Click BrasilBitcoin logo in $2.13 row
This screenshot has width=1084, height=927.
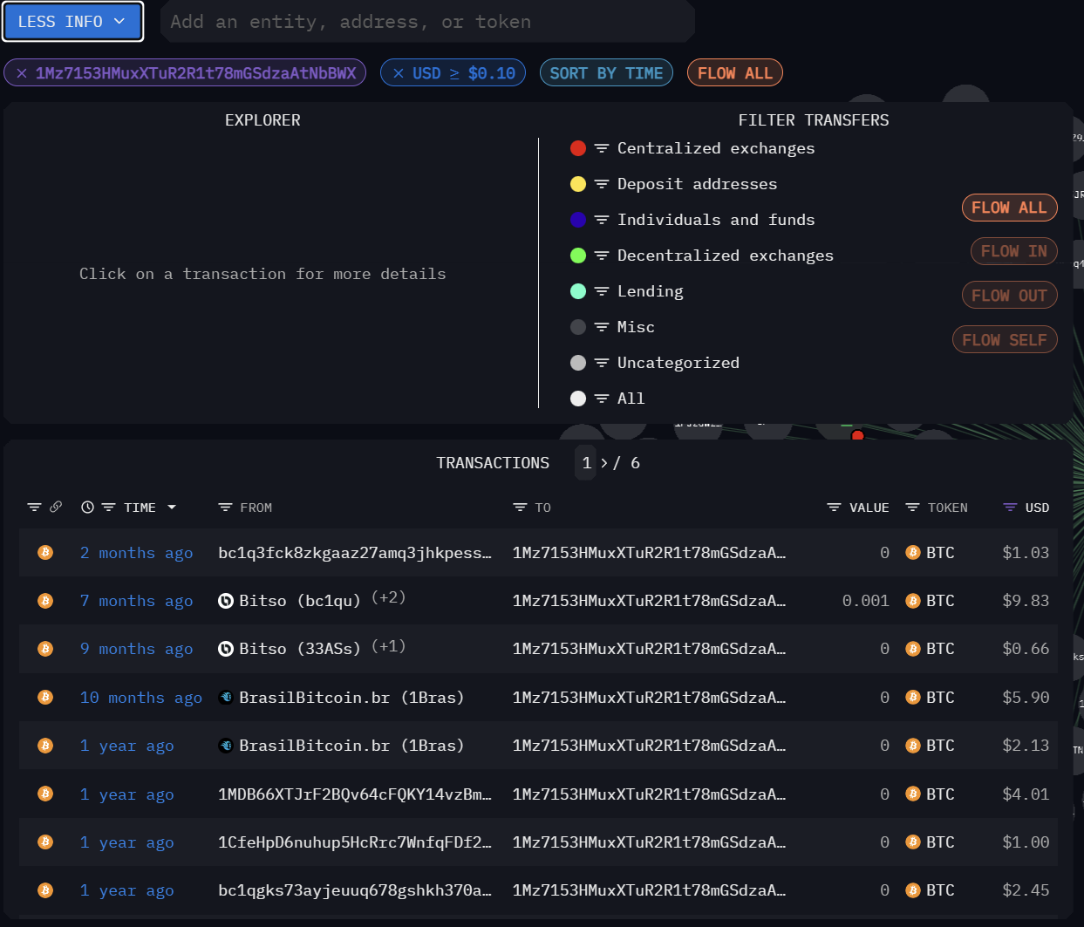(225, 746)
